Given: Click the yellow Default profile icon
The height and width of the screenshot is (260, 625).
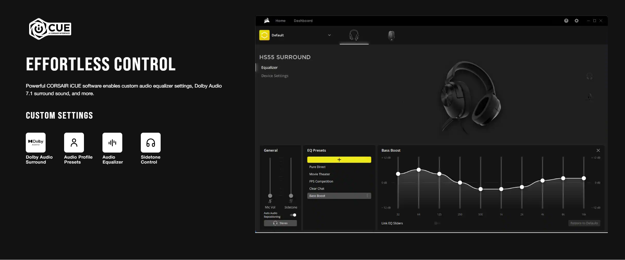Looking at the screenshot, I should 264,35.
